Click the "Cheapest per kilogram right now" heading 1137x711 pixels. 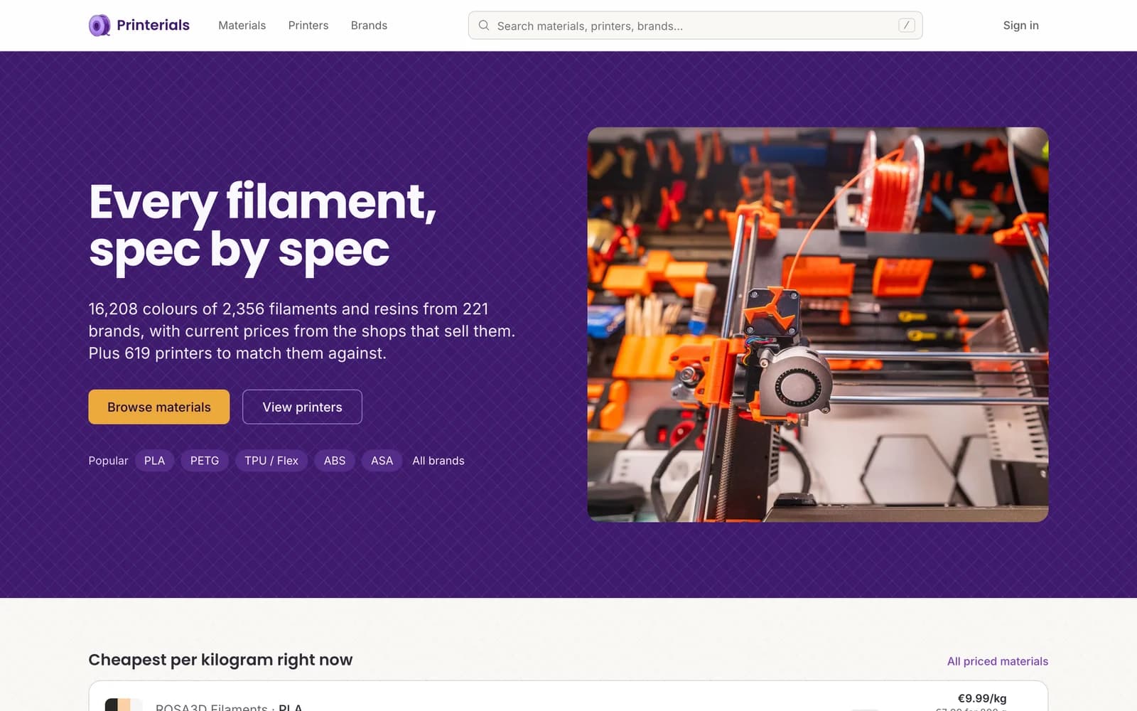(x=220, y=660)
